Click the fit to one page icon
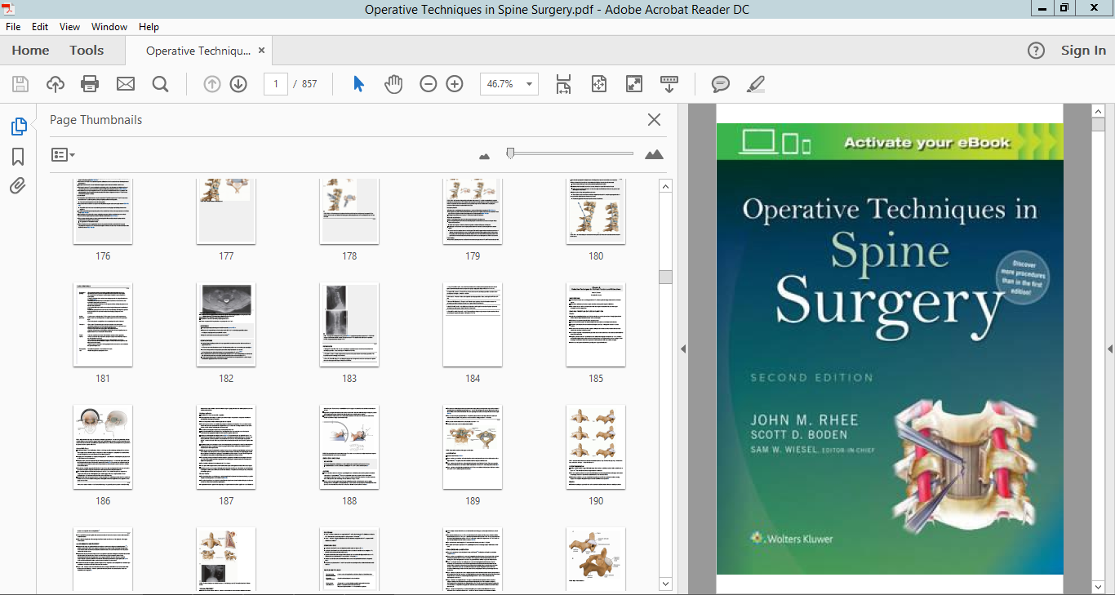This screenshot has height=595, width=1115. click(x=599, y=84)
